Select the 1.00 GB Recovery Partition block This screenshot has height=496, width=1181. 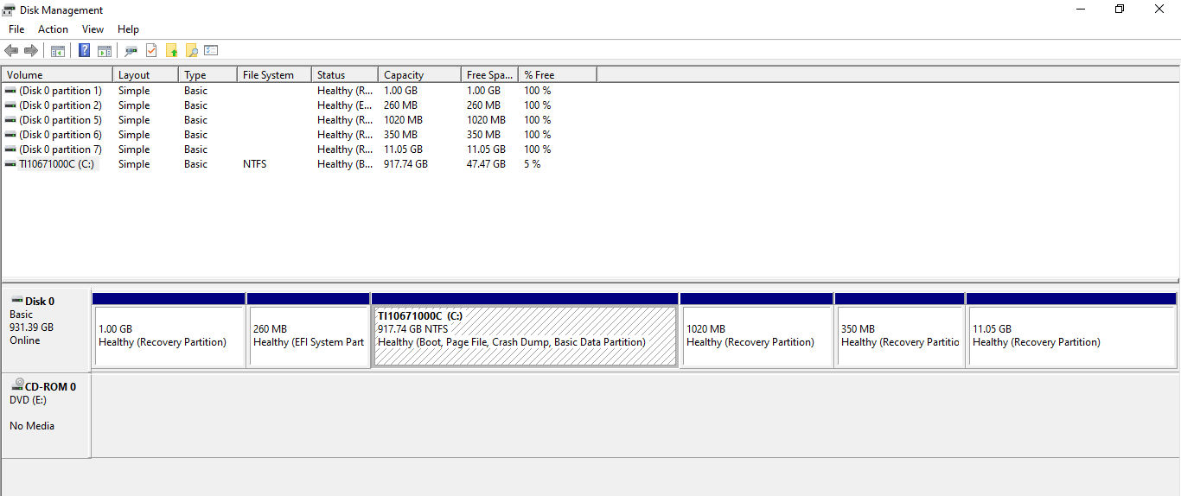(x=169, y=330)
